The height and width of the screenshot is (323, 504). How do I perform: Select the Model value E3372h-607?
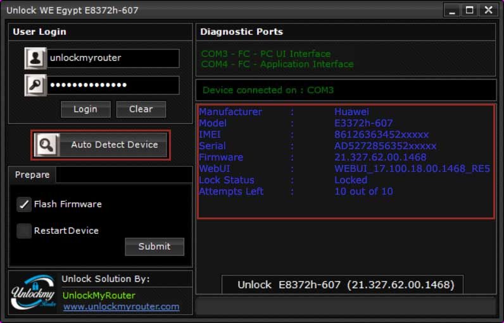click(363, 123)
